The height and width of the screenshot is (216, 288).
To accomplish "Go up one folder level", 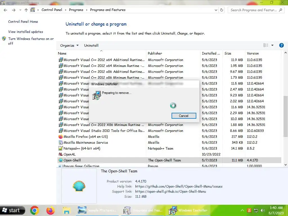I will point(26,10).
